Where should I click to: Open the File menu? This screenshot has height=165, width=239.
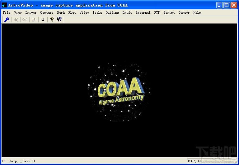click(7, 13)
